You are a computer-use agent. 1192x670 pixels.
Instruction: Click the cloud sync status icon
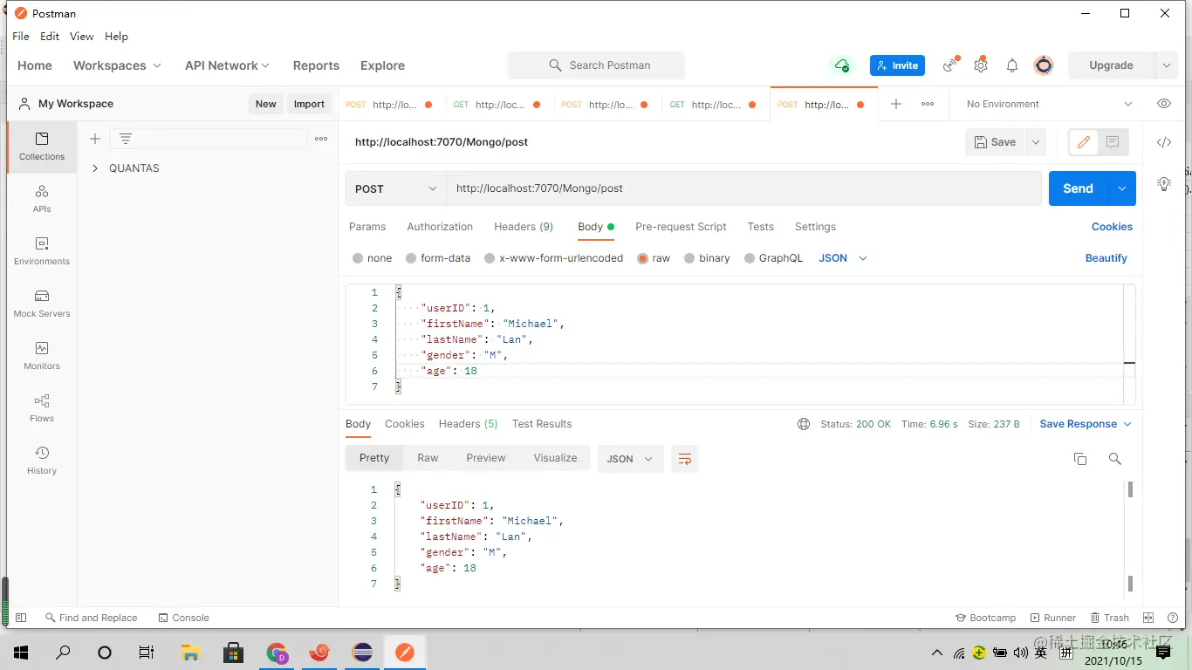click(842, 65)
